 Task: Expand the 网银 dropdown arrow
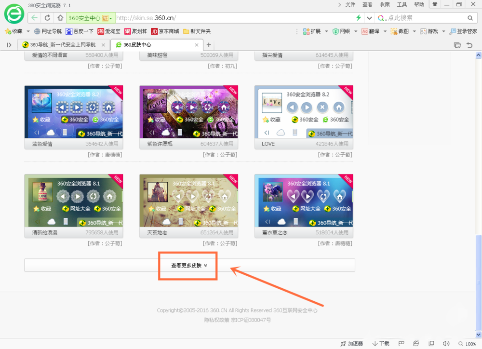(x=356, y=31)
